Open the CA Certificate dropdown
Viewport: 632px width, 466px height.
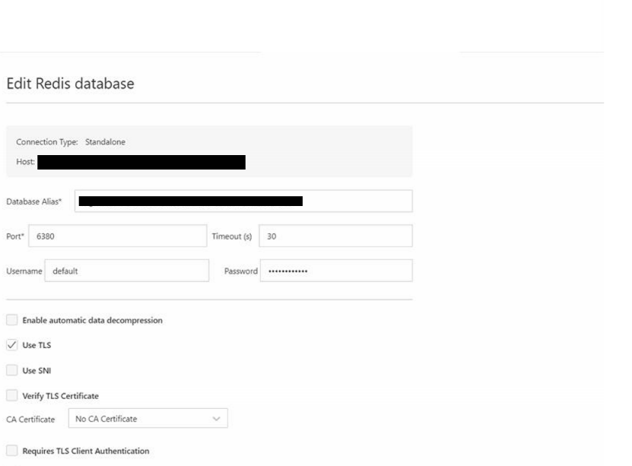(x=148, y=418)
